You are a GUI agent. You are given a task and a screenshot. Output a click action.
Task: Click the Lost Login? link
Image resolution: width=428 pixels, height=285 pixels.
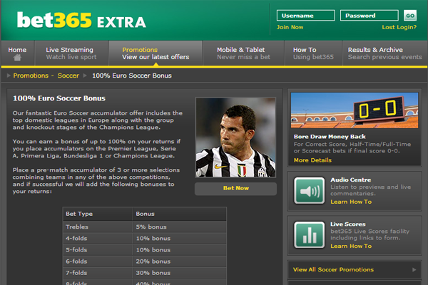click(x=399, y=27)
